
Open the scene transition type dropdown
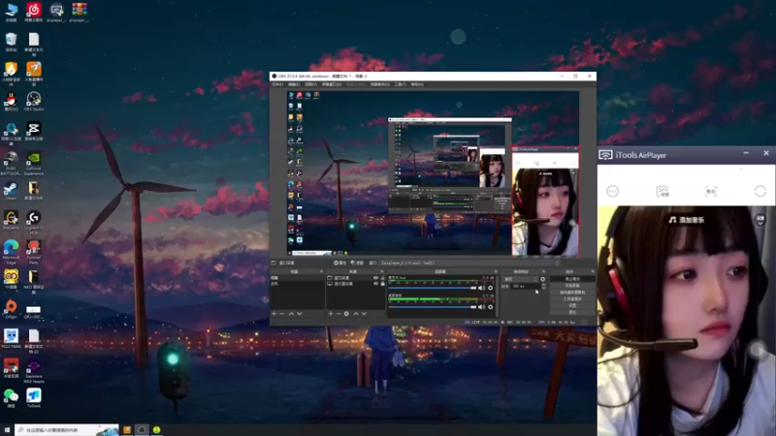click(x=521, y=279)
